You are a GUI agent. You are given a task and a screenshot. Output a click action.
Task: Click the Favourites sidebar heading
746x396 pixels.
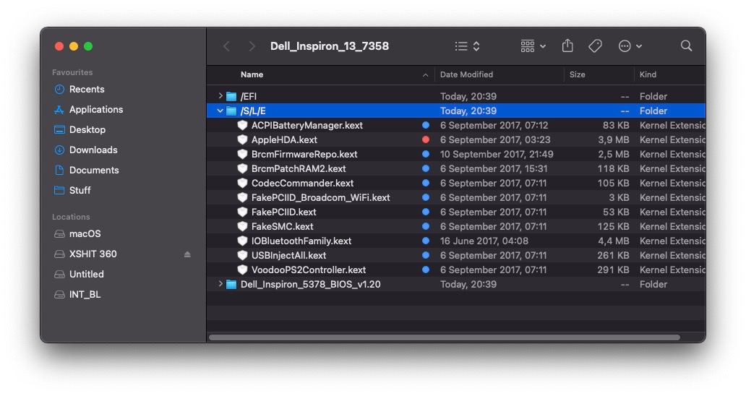click(72, 72)
